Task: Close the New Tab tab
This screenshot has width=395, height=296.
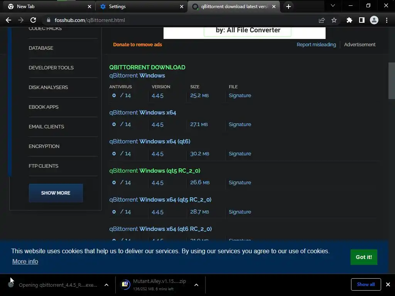Action: click(89, 7)
